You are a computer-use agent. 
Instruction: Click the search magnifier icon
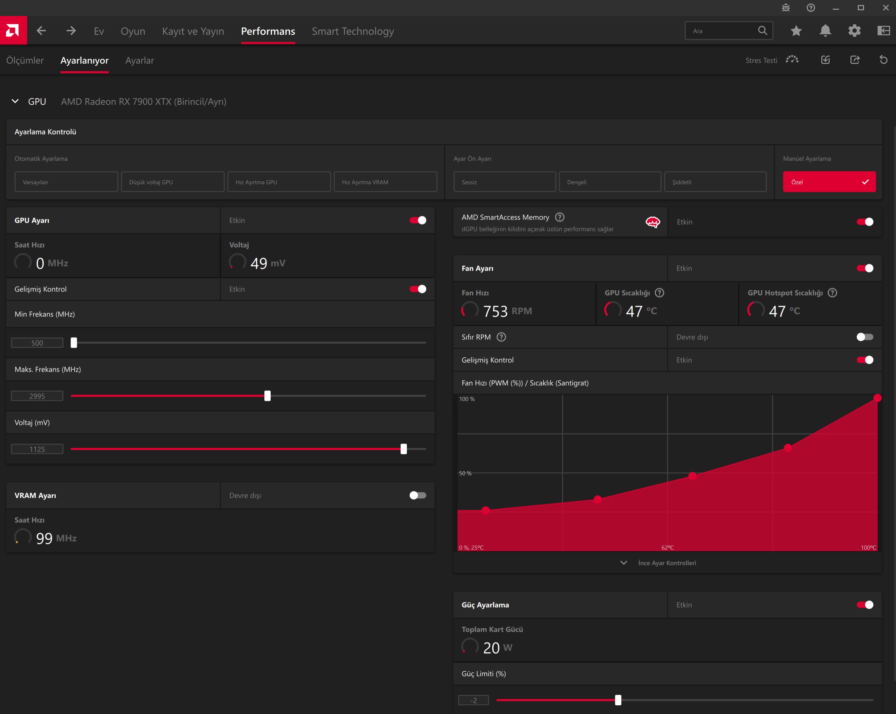pos(762,31)
